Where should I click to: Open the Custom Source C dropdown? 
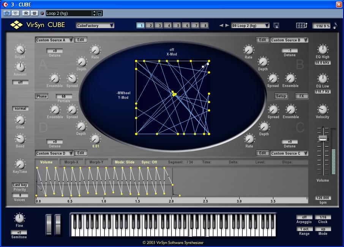click(x=289, y=153)
